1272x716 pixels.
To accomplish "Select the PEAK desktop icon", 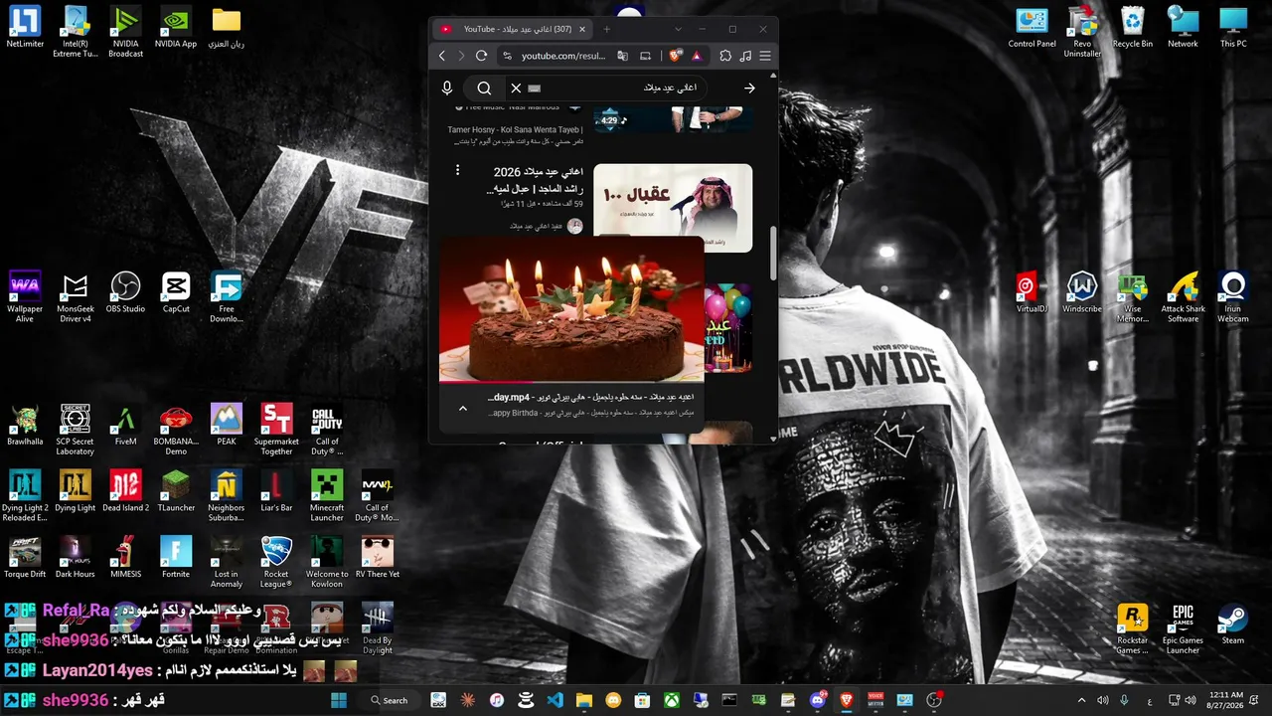I will click(x=227, y=426).
